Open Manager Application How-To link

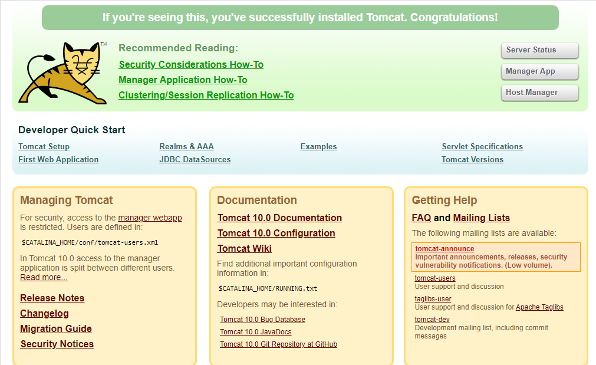click(x=183, y=80)
